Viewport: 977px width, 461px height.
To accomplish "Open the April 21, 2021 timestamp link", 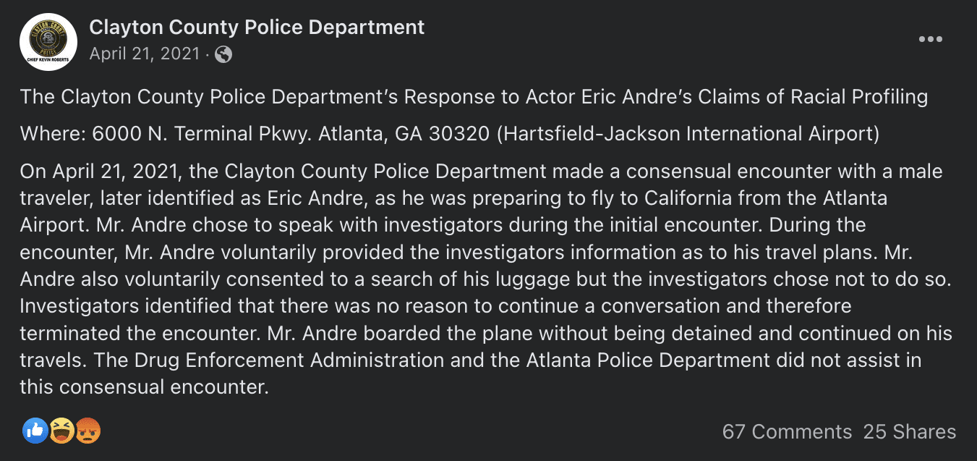I will (144, 54).
